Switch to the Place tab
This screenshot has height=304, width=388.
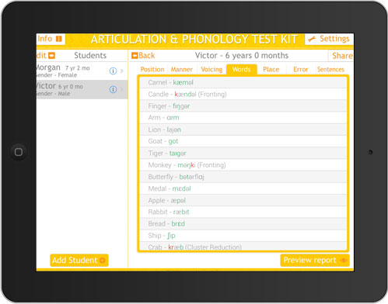[x=271, y=70]
